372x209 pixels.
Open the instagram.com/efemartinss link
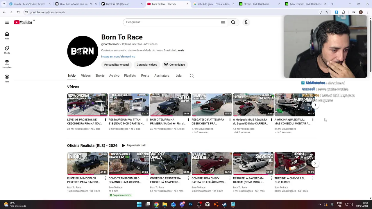[118, 57]
